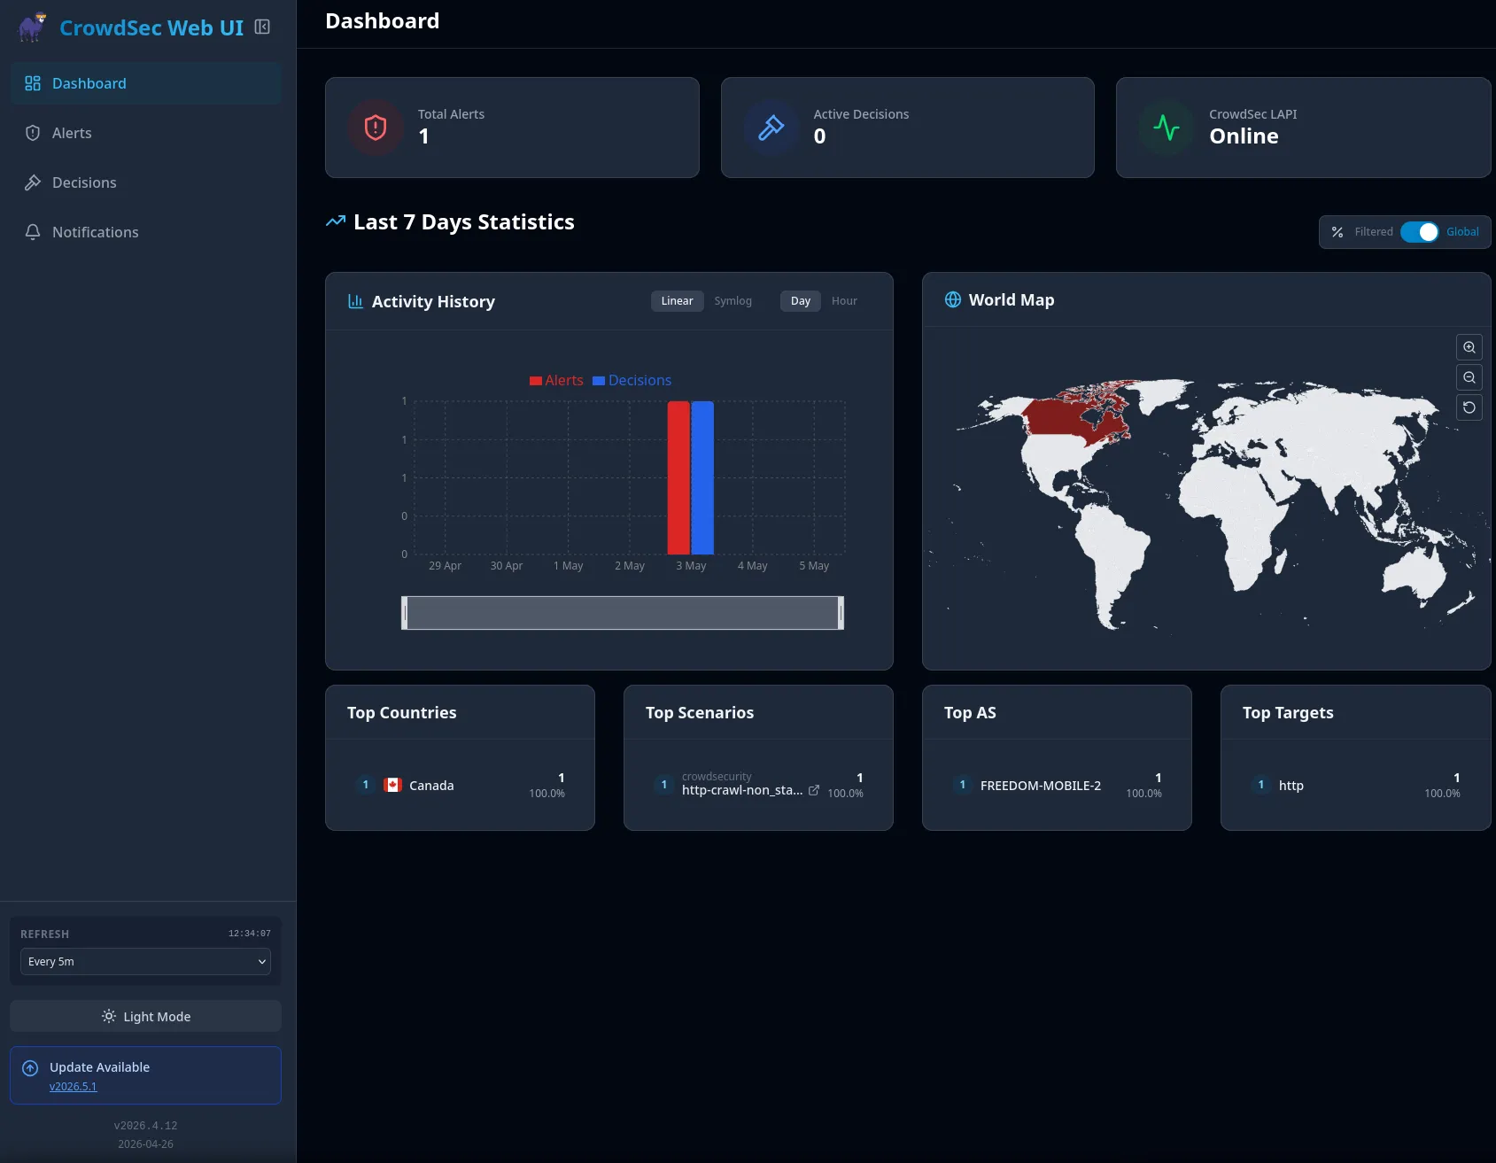Click the sun icon on Light Mode
The image size is (1496, 1163).
(109, 1016)
